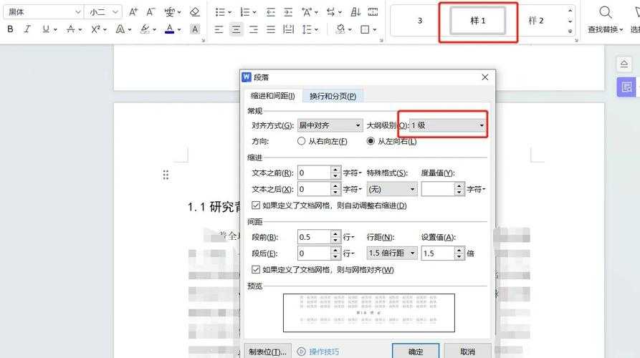Viewport: 640px width, 358px height.
Task: Clear formatting with the eraser icon
Action: pyautogui.click(x=195, y=12)
